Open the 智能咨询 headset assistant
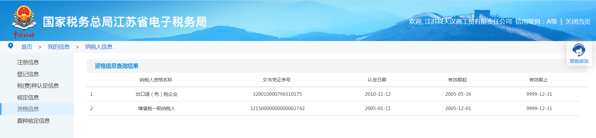596x138 pixels. pos(579,53)
